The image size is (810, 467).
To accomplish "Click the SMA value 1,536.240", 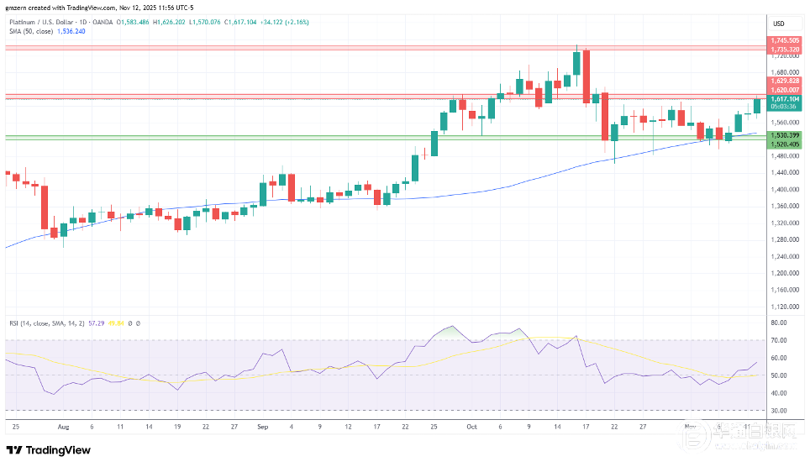I will [x=71, y=31].
